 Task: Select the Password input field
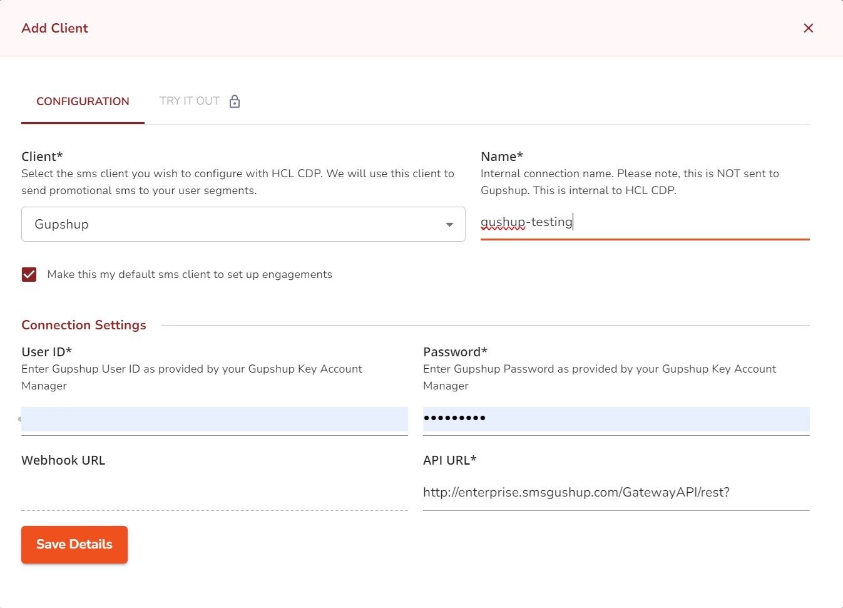point(616,419)
